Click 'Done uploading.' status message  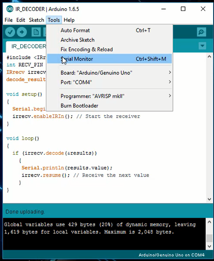(x=25, y=212)
